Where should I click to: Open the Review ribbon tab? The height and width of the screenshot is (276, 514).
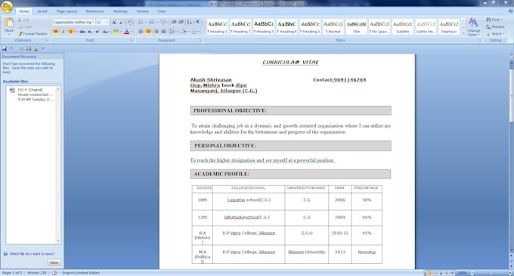pyautogui.click(x=143, y=11)
